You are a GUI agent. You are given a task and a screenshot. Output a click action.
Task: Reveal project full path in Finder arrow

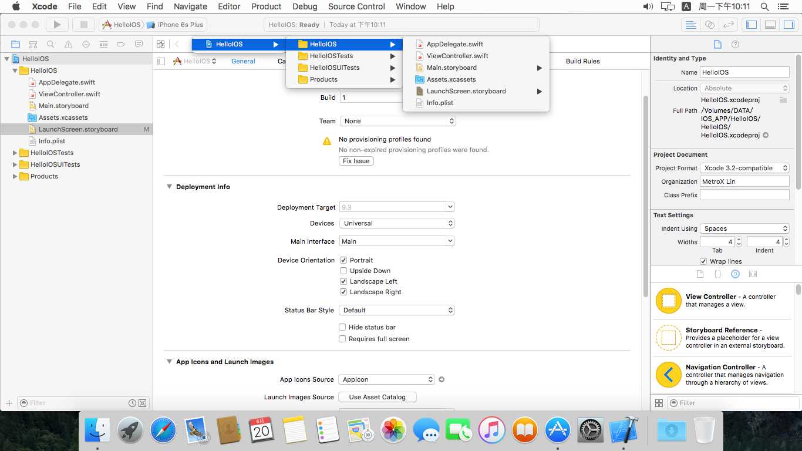click(766, 135)
